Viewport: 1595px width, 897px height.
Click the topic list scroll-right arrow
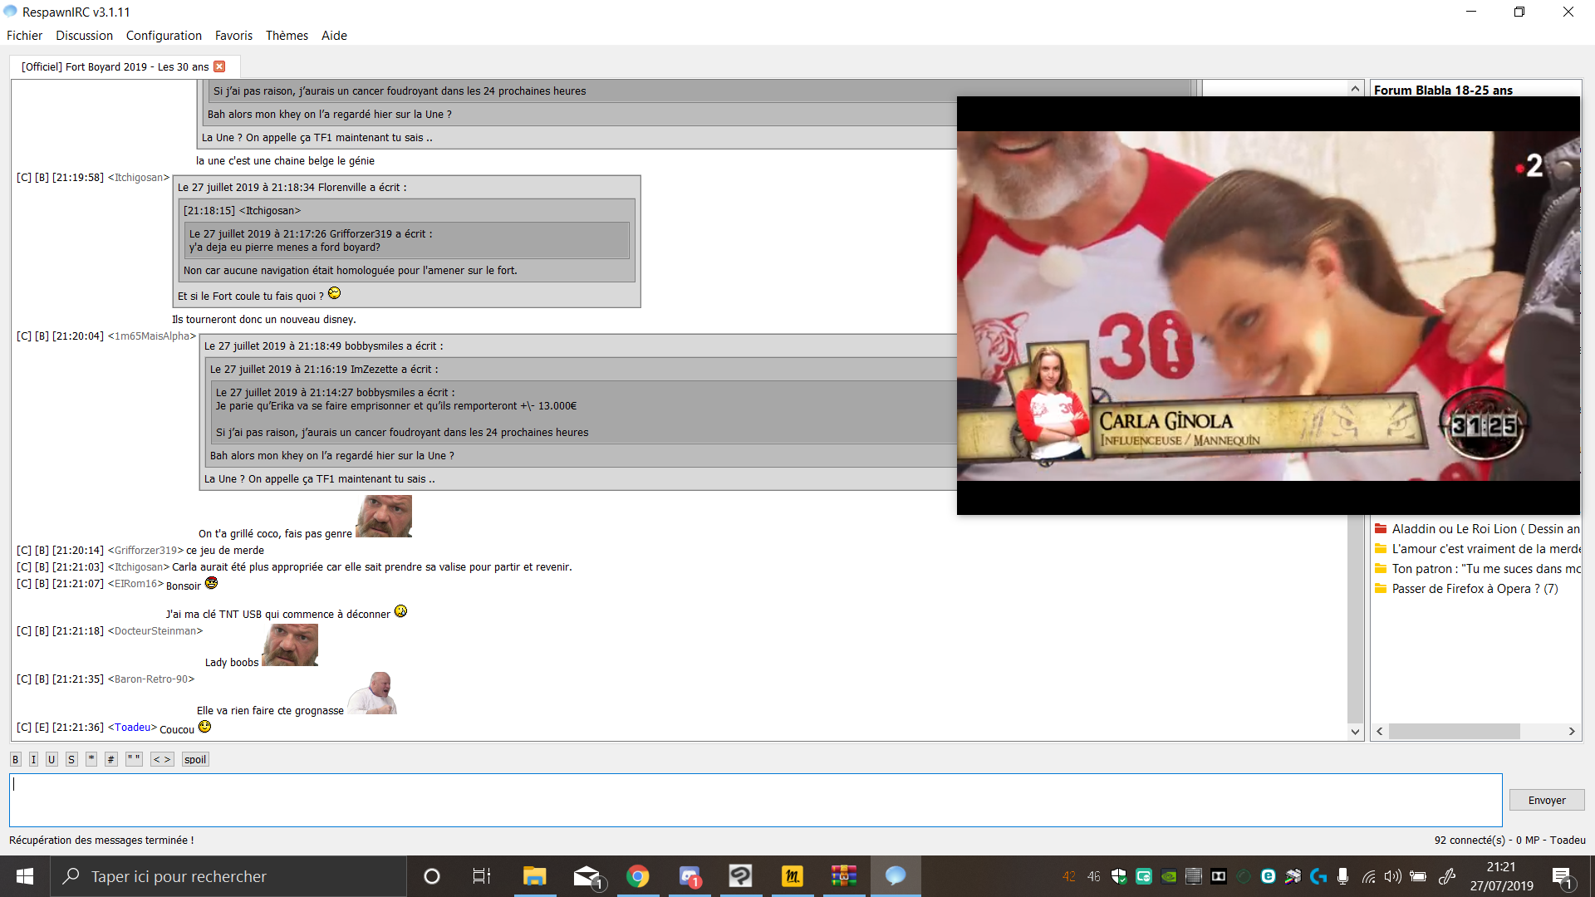[1572, 732]
